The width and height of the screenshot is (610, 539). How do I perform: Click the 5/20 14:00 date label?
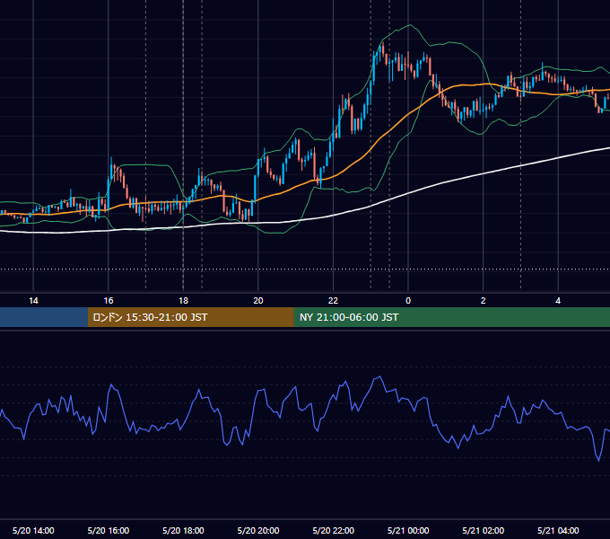(x=33, y=530)
